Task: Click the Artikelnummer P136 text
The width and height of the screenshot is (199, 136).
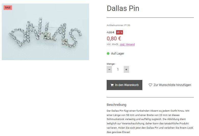Action: click(x=118, y=25)
